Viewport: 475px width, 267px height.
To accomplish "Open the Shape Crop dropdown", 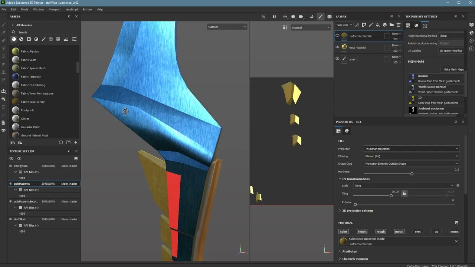I will (x=412, y=164).
